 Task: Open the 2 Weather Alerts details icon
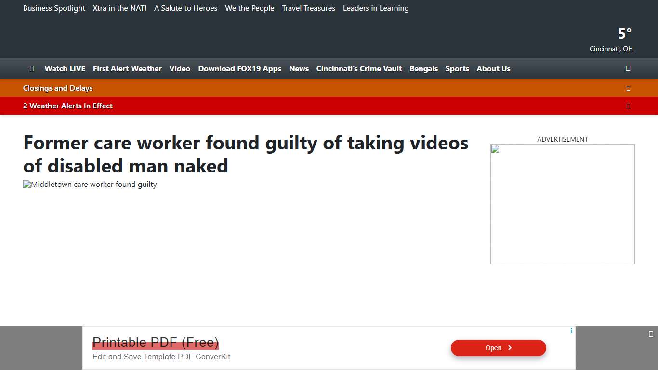pos(628,106)
